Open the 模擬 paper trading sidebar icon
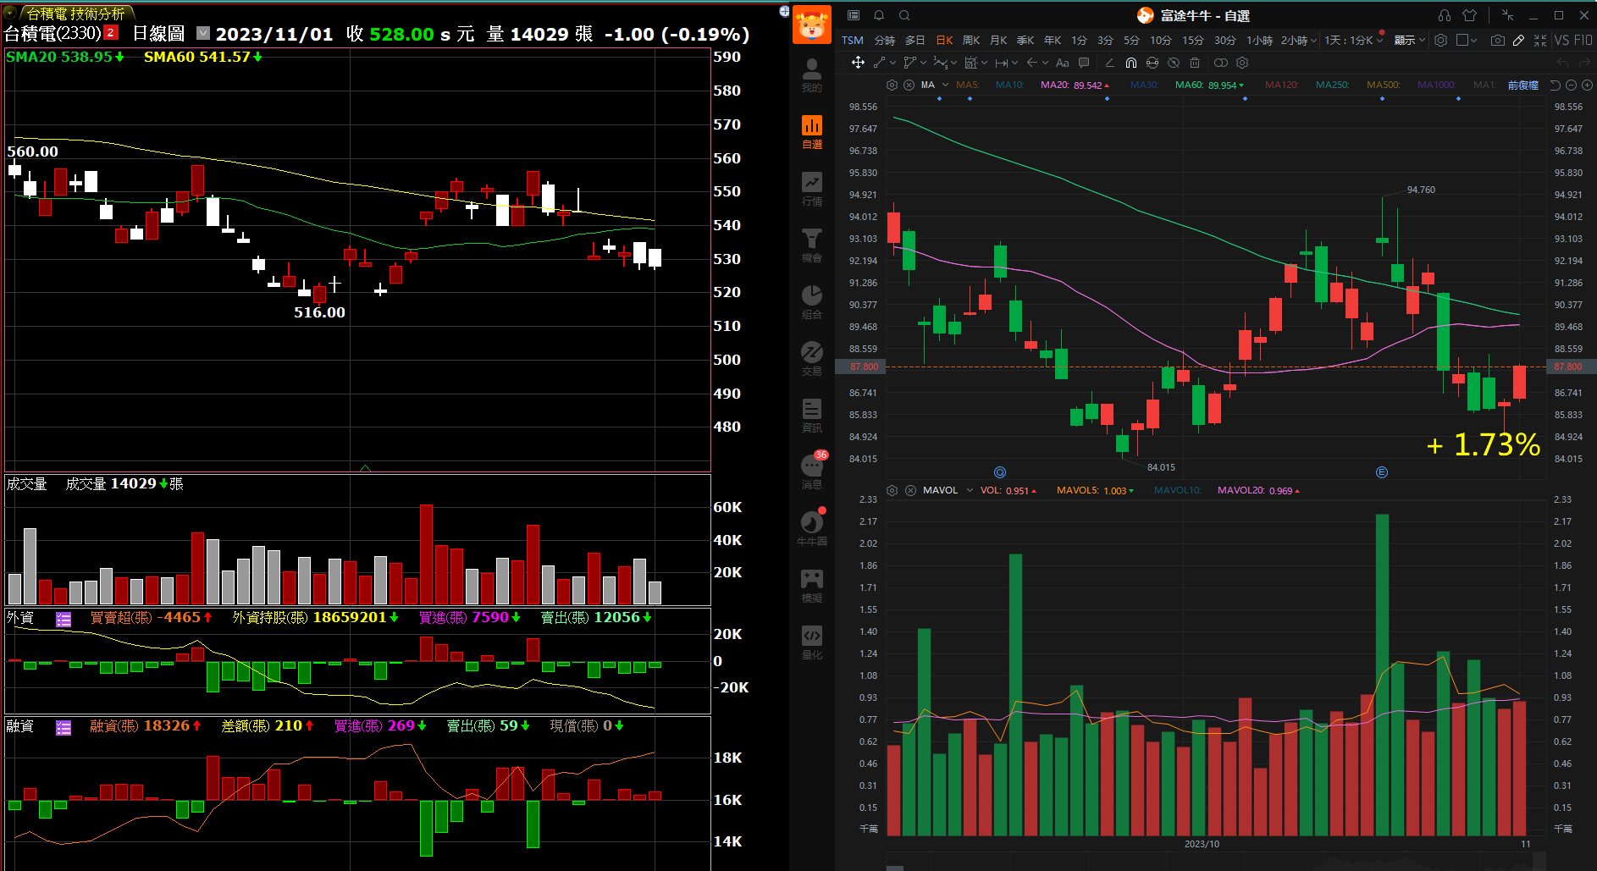 coord(811,586)
